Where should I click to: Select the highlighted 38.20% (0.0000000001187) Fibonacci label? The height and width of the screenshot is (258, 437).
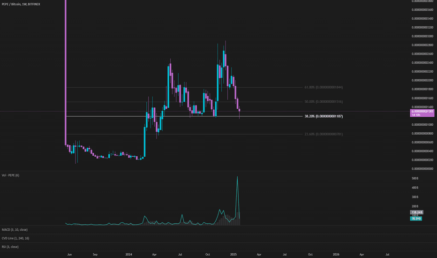coord(324,116)
